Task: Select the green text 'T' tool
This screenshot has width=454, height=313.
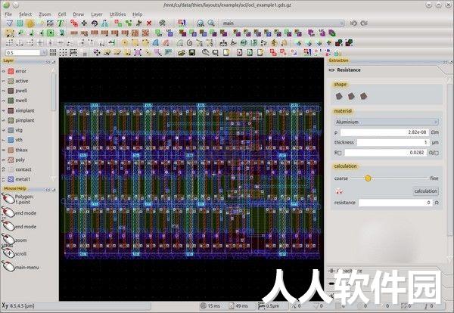Action: [61, 23]
